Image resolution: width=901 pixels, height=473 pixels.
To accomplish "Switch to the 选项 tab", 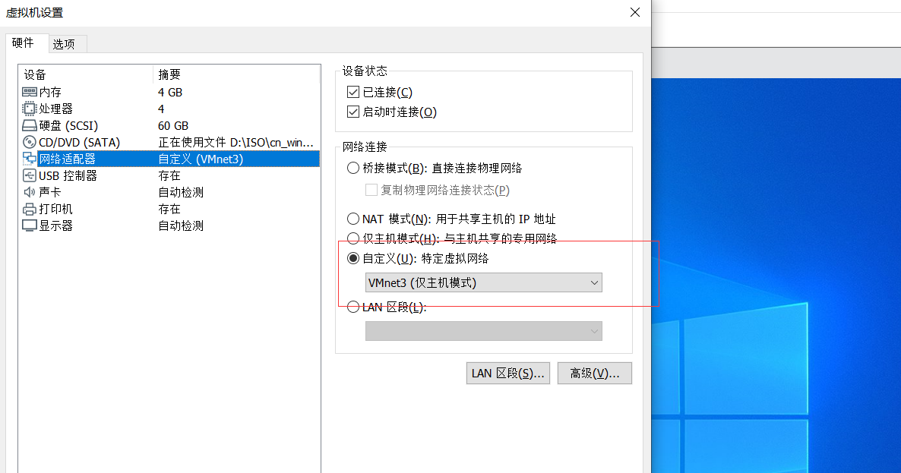I will click(65, 44).
